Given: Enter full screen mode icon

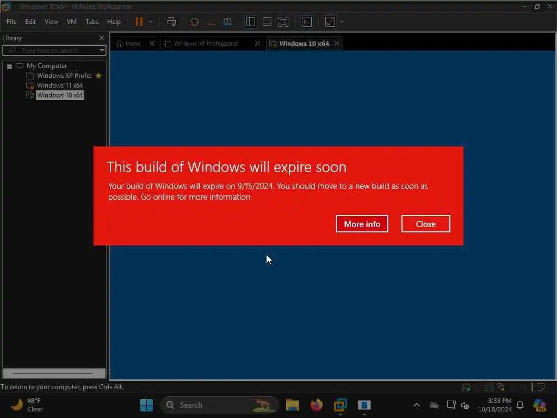Looking at the screenshot, I should (x=283, y=22).
